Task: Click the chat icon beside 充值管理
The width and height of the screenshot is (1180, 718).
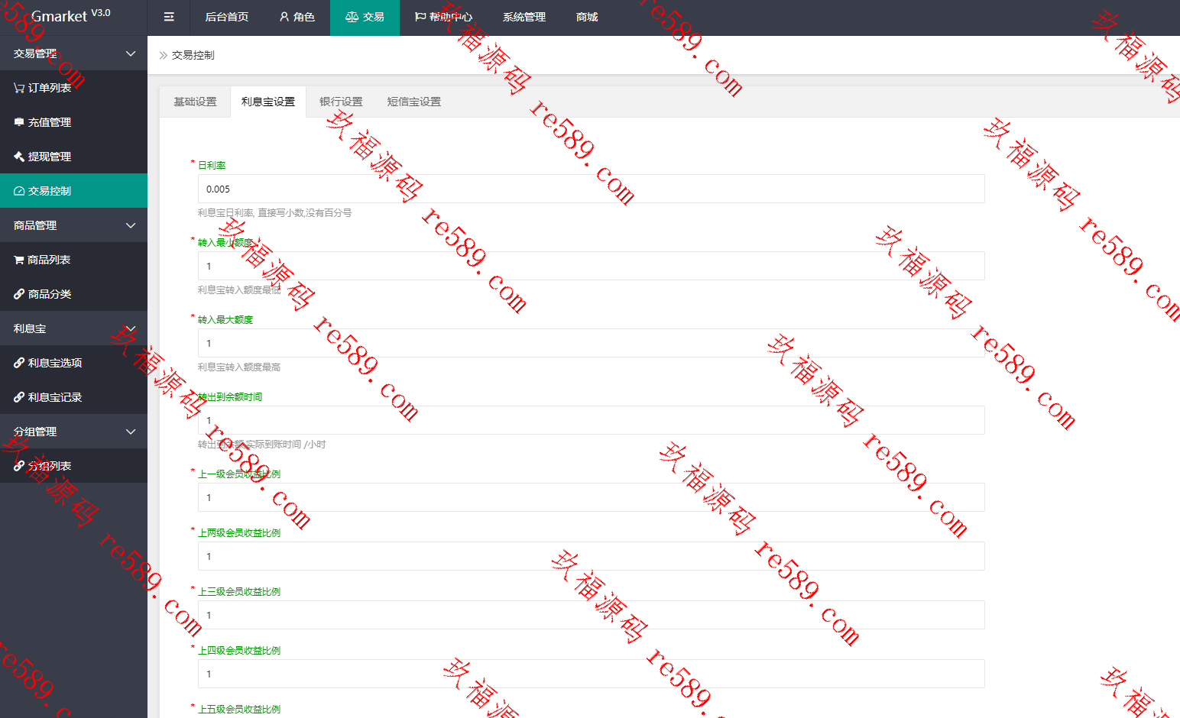Action: [19, 122]
